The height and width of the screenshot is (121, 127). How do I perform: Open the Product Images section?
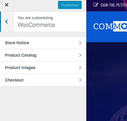point(43,68)
